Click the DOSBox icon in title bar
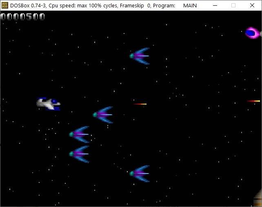Screen dimensions: 262x207 pyautogui.click(x=5, y=5)
